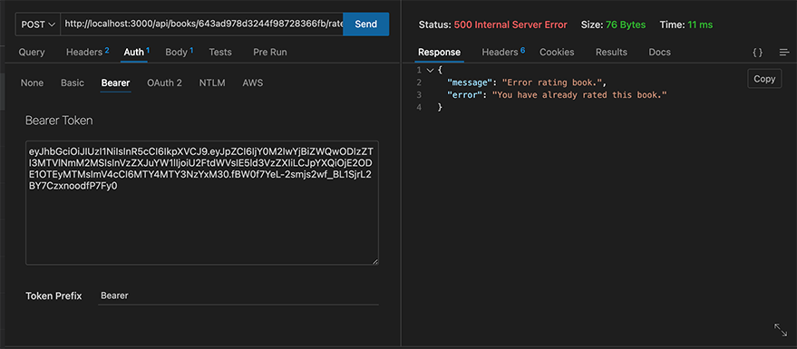Open the Response tab
Screen dimensions: 797x349
(439, 52)
